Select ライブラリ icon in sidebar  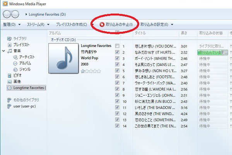[10, 39]
